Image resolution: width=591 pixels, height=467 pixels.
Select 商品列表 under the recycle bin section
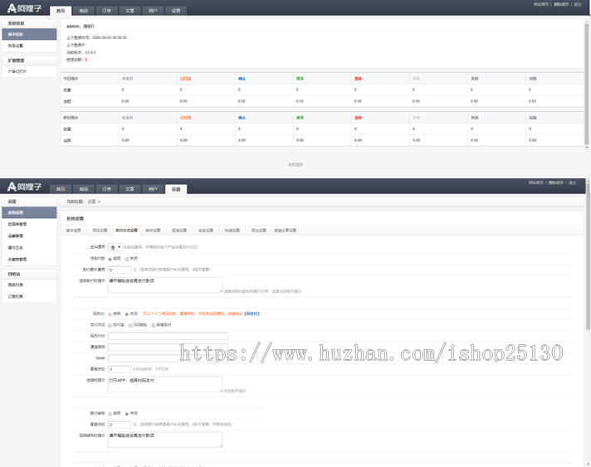[x=29, y=285]
